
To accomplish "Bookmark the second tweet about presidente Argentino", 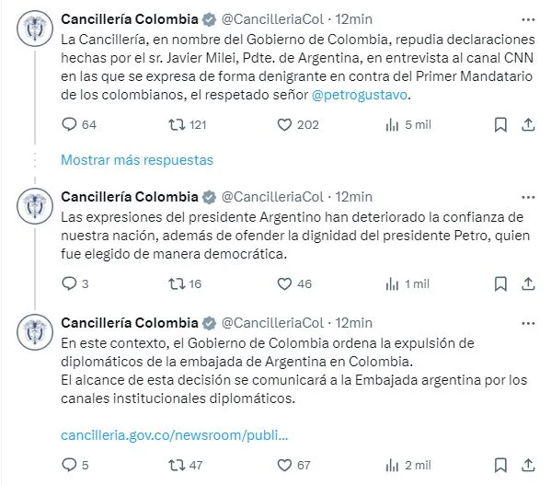I will click(x=500, y=284).
